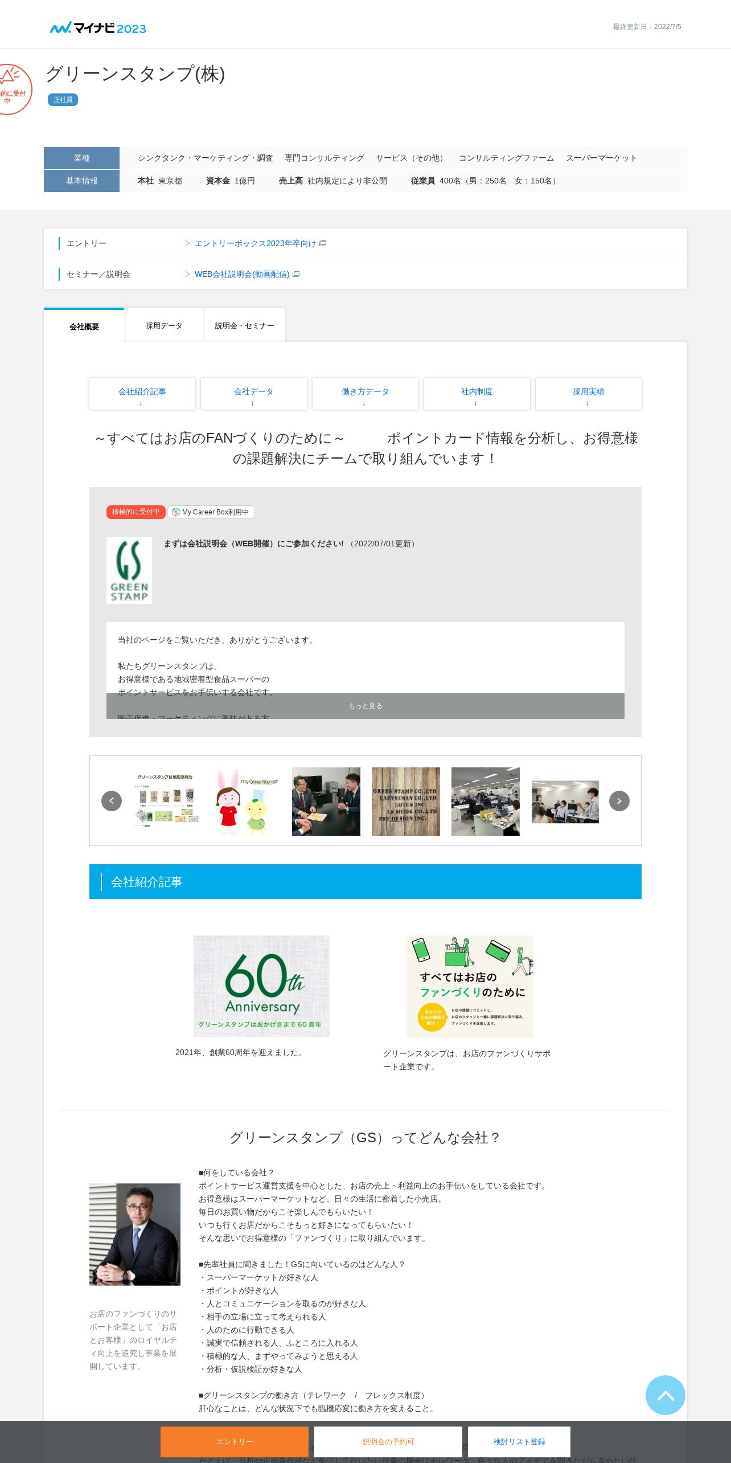Viewport: 731px width, 1463px height.
Task: Open the office team discussion thumbnail
Action: click(x=565, y=802)
